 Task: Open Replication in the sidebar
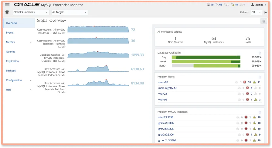[x=12, y=61]
